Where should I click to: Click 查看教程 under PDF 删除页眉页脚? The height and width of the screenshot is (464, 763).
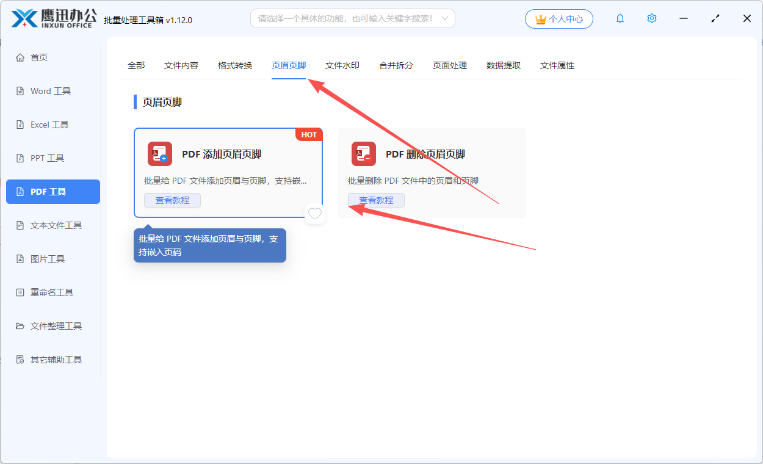click(x=376, y=200)
